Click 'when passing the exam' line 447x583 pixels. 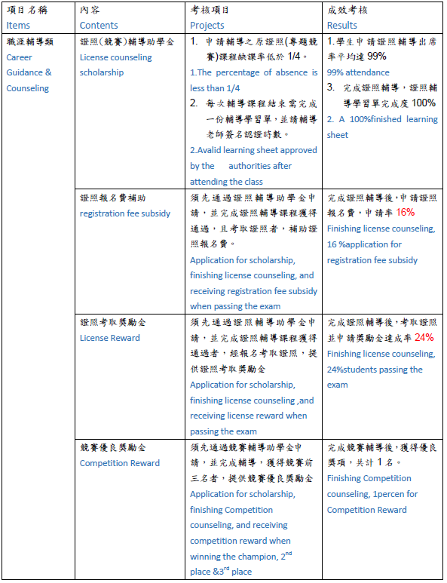point(235,306)
